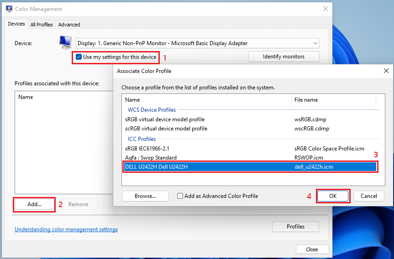Image resolution: width=394 pixels, height=259 pixels.
Task: Close Color Management window with X
Action: (326, 9)
